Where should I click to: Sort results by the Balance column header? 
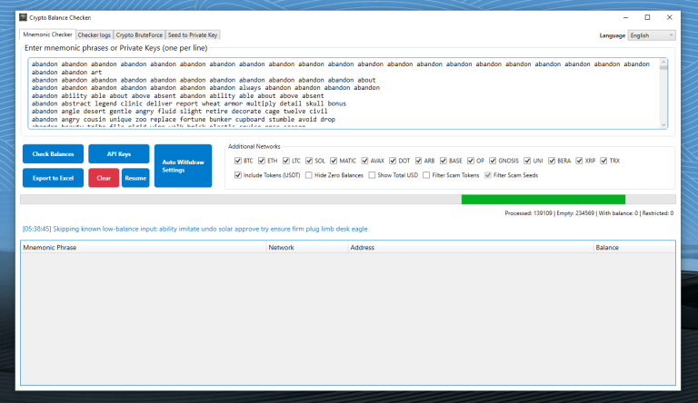tap(633, 247)
